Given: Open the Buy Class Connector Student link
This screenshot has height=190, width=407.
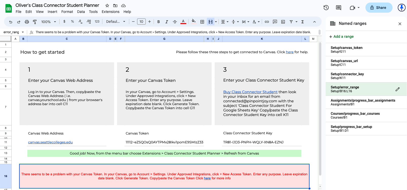Looking at the screenshot, I should click(250, 92).
